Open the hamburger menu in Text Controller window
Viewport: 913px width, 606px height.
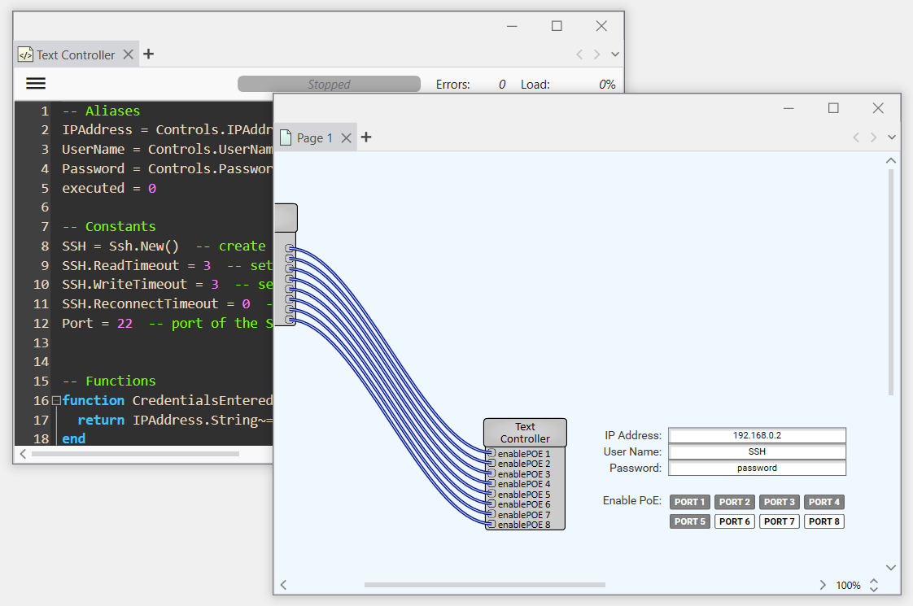(36, 83)
